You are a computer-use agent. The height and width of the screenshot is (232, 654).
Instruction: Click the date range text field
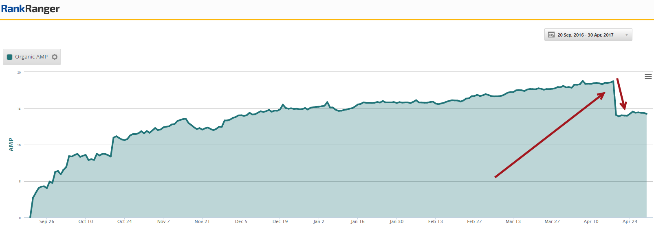click(x=585, y=35)
